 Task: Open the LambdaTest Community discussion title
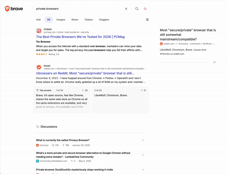pos(83,155)
